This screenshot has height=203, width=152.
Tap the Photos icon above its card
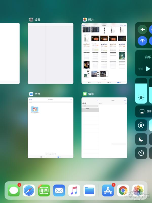coord(85,20)
